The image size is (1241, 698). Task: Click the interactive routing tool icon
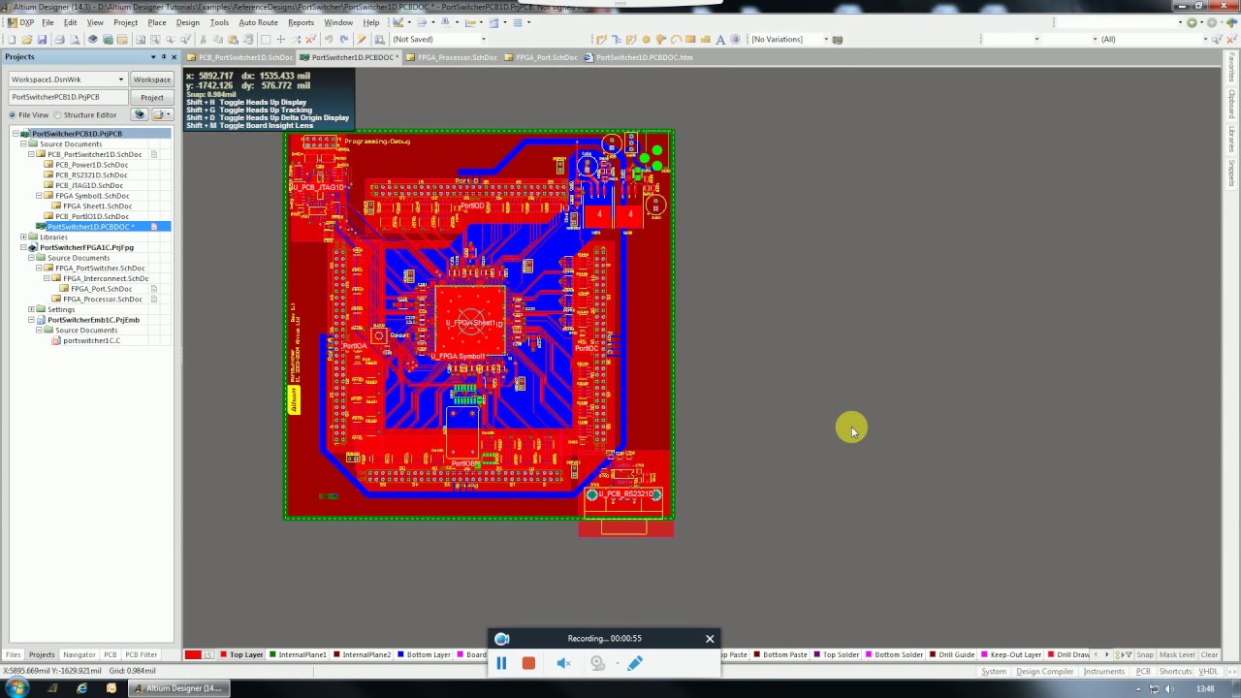point(601,39)
